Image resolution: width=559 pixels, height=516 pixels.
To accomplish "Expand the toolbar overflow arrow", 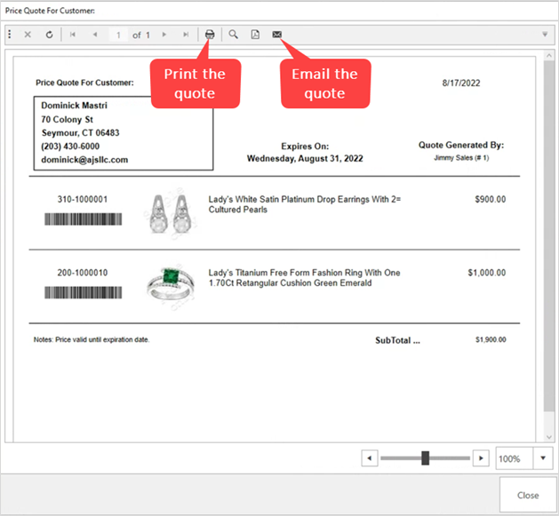I will pyautogui.click(x=545, y=35).
